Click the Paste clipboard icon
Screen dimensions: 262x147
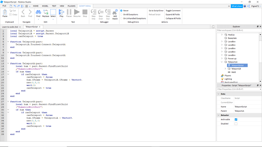5,12
